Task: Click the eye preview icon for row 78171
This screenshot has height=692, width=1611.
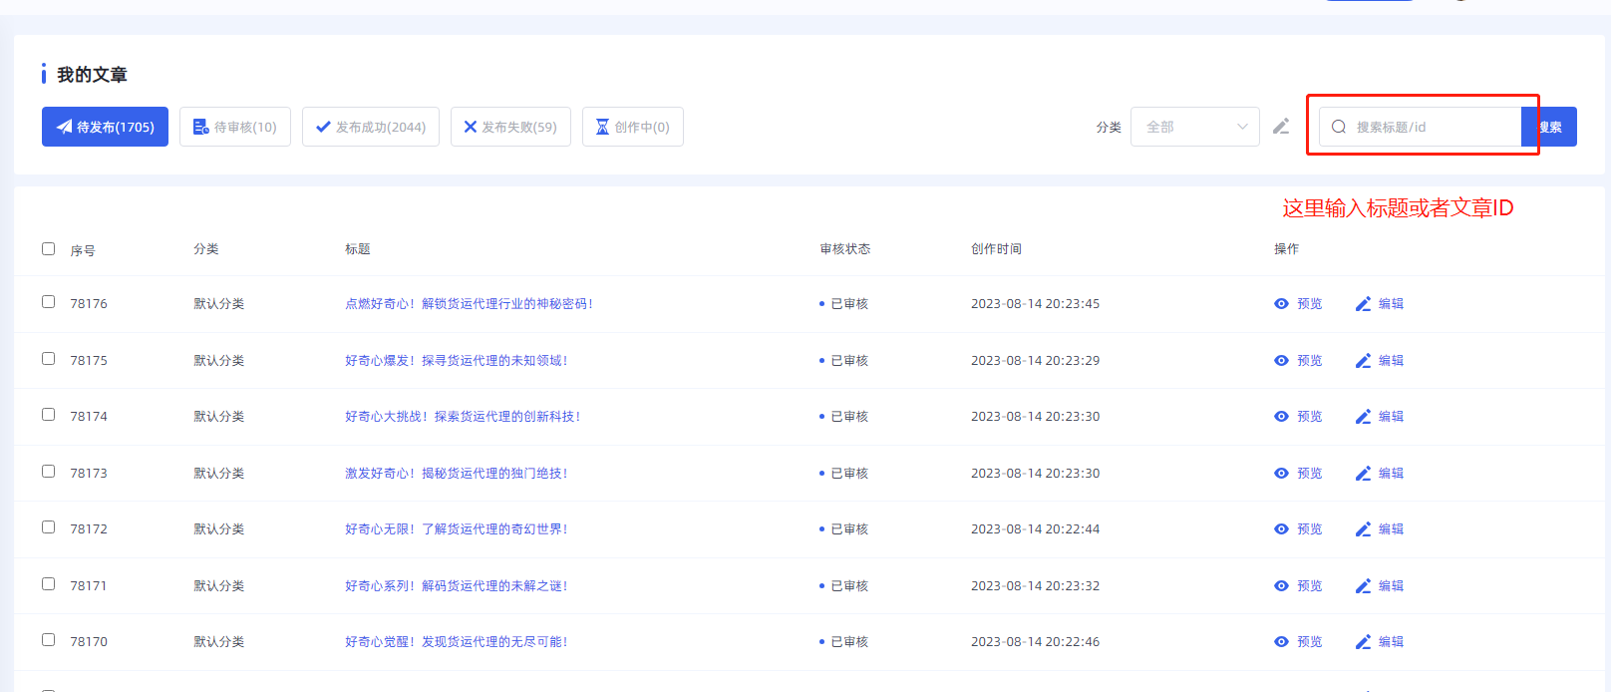Action: pos(1281,586)
